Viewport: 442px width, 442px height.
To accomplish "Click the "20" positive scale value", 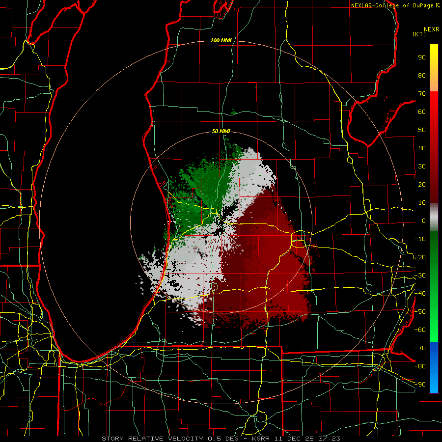I will coord(422,185).
